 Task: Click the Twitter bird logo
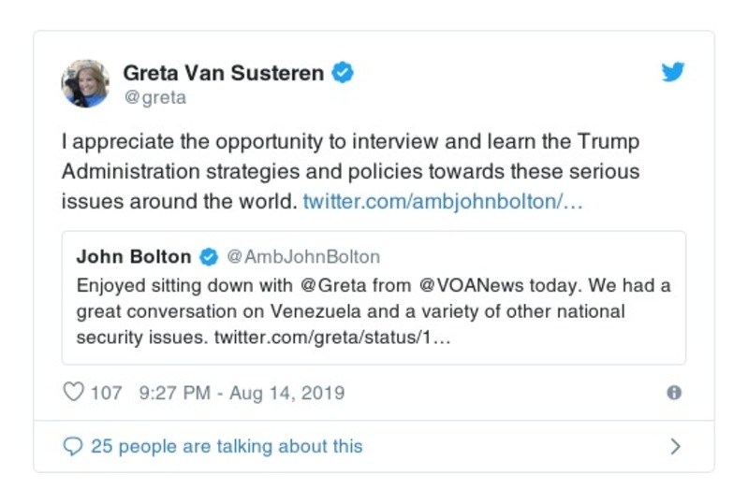point(673,73)
